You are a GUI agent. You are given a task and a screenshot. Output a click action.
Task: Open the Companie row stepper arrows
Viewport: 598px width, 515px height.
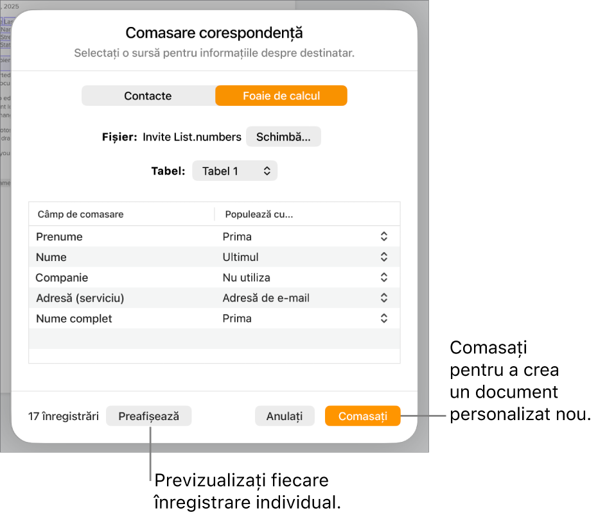tap(384, 277)
